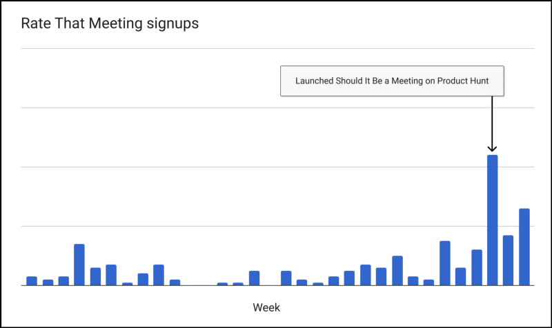Click the "Rate That Meeting signups" title
Image resolution: width=552 pixels, height=328 pixels.
click(110, 23)
